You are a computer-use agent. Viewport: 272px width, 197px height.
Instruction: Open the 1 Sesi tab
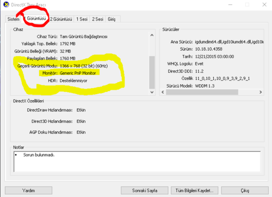pos(82,19)
